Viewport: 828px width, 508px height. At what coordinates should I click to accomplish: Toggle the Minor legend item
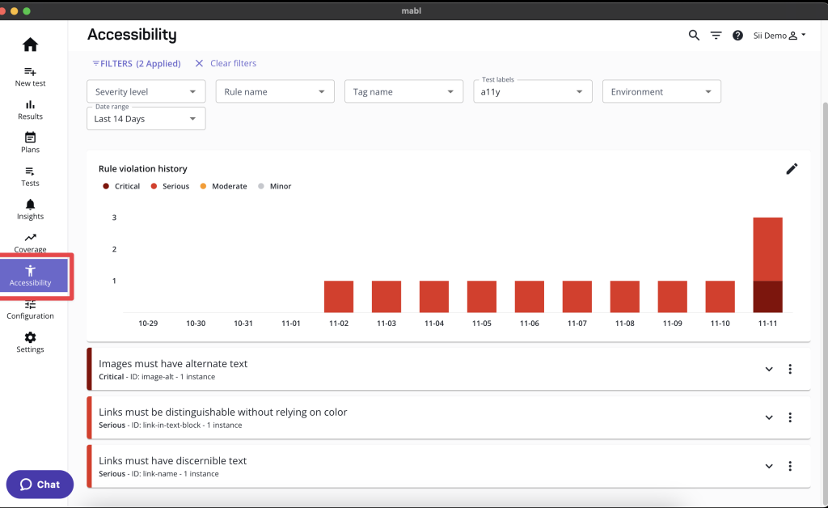point(275,186)
